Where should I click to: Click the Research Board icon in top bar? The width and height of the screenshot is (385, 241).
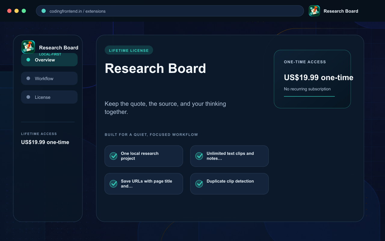click(314, 11)
